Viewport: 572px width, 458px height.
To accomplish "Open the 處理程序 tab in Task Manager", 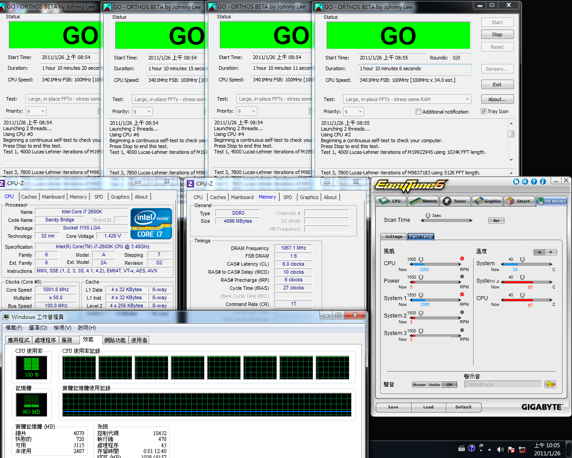I will click(45, 340).
